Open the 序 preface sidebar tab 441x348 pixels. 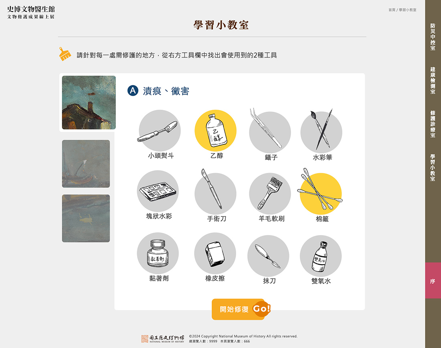(x=433, y=281)
